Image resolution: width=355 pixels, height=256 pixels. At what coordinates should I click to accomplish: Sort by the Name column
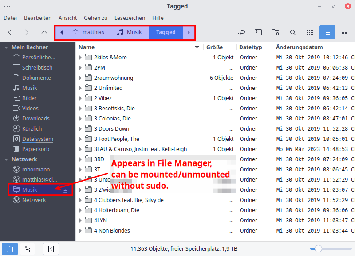coord(139,47)
